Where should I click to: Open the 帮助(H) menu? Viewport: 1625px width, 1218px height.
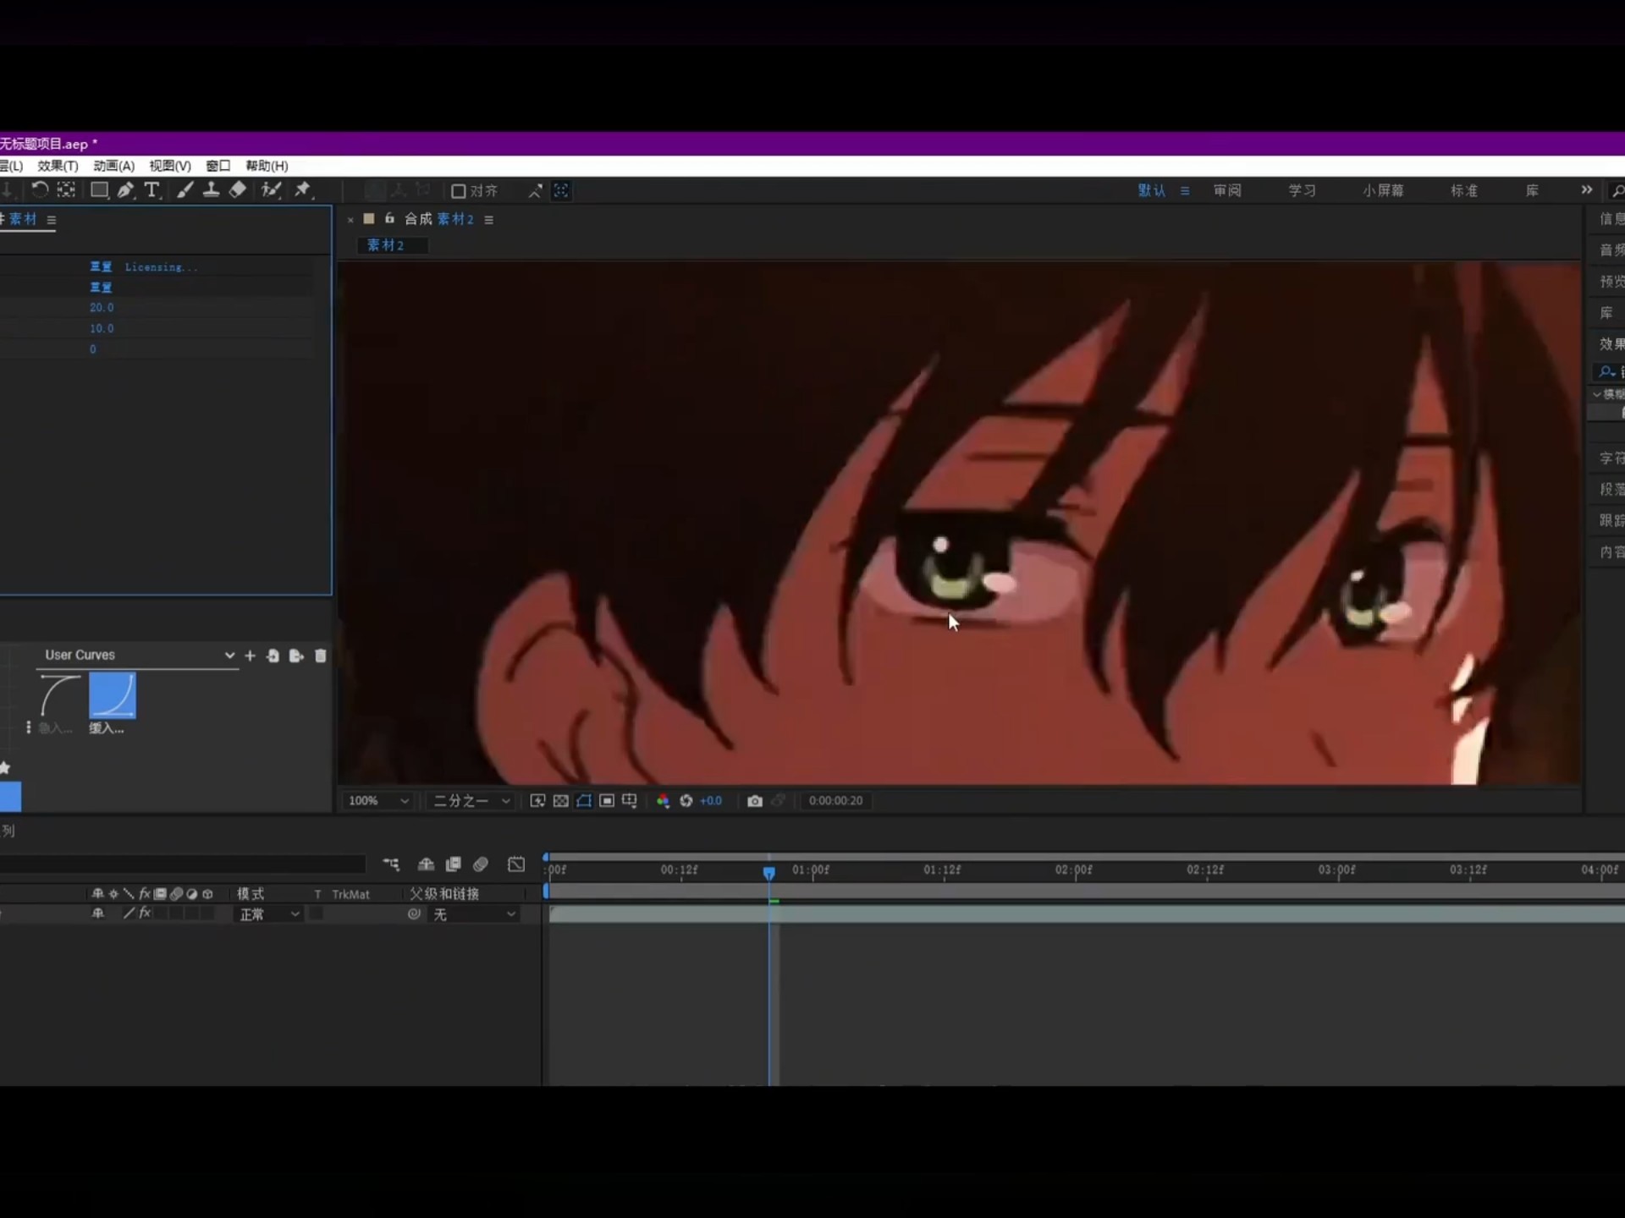(x=267, y=166)
